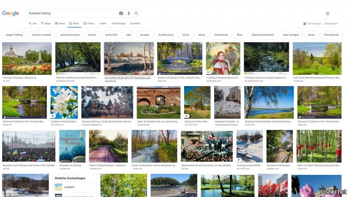Open the pink tulip thumbnail
Image resolution: width=349 pixels, height=197 pixels.
coord(316,186)
